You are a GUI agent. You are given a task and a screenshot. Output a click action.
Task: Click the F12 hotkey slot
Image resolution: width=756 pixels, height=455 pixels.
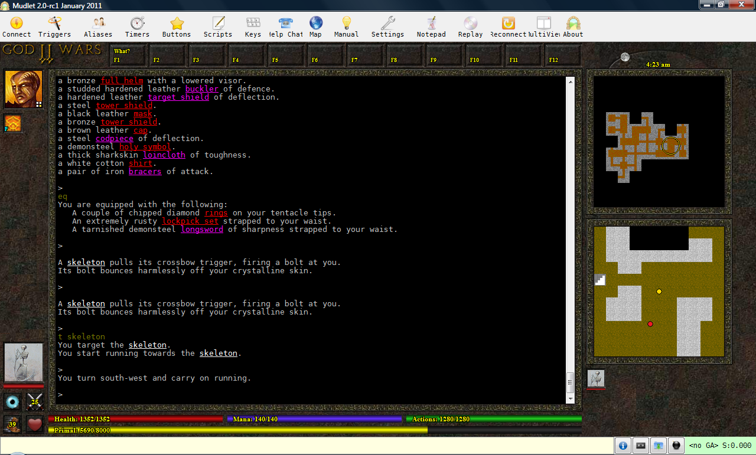point(564,55)
